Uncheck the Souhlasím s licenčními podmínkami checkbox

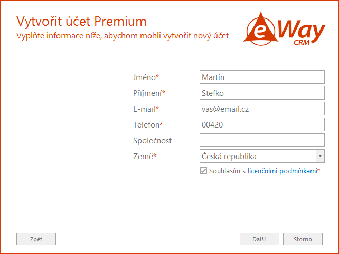coord(203,171)
